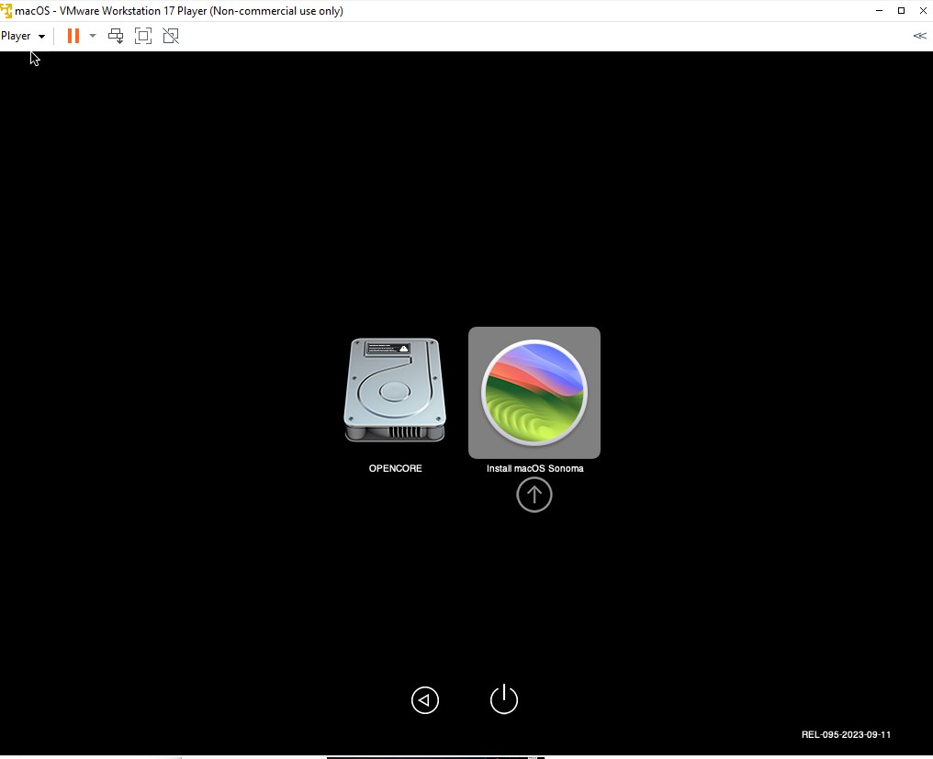Click the VMware icon in the title bar

pyautogui.click(x=7, y=11)
